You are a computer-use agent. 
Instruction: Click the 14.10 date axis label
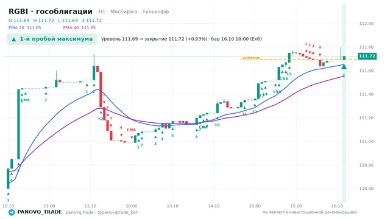214,206
